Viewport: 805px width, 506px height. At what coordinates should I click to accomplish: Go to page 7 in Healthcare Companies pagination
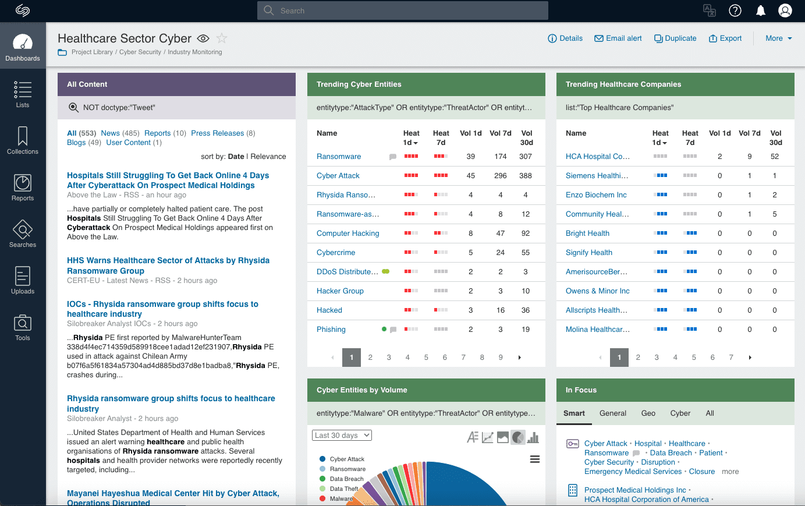[731, 358]
